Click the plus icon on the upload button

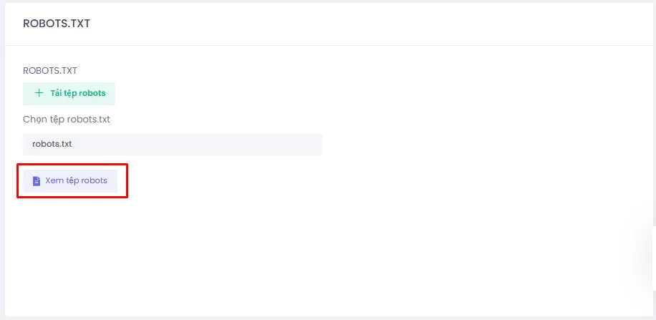39,94
